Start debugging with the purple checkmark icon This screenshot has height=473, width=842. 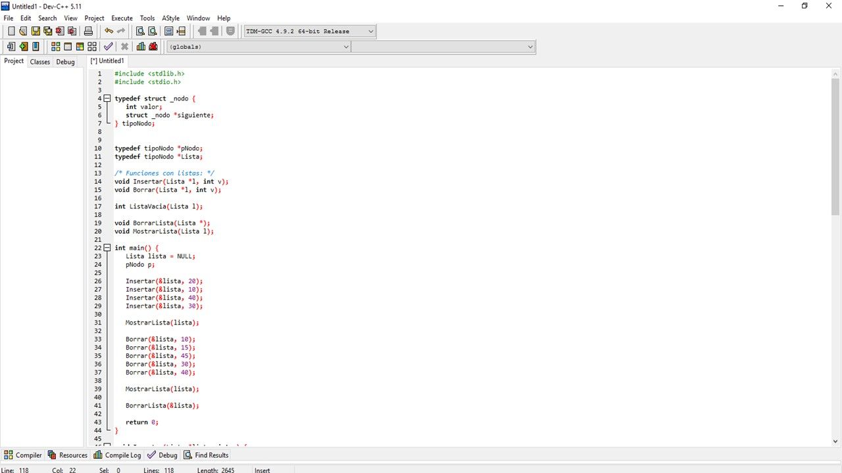(x=108, y=47)
